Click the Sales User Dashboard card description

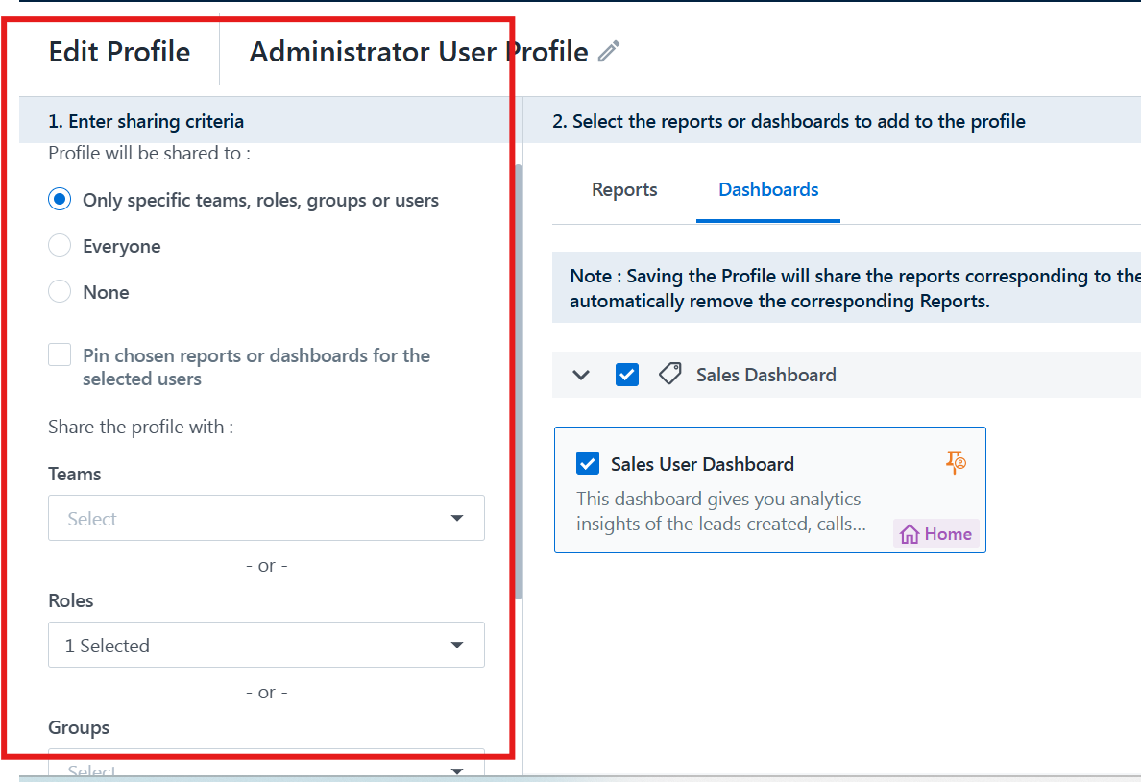coord(718,511)
